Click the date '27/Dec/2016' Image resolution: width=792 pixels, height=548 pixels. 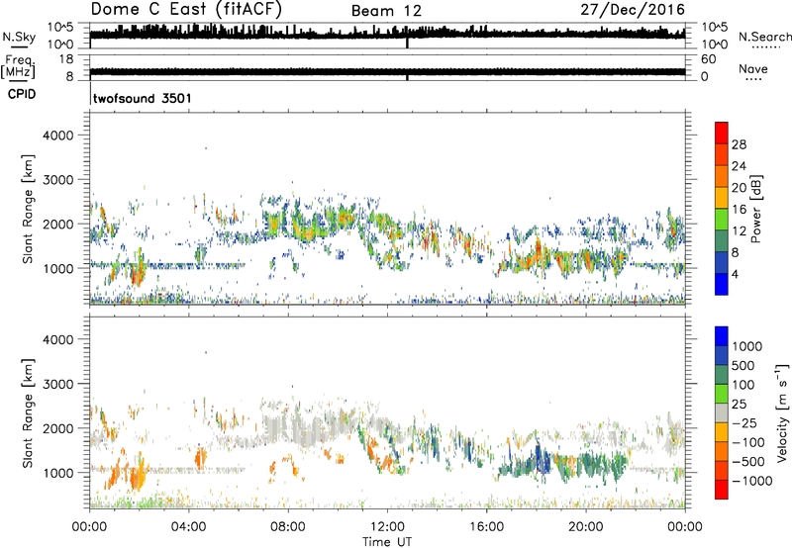(x=633, y=10)
